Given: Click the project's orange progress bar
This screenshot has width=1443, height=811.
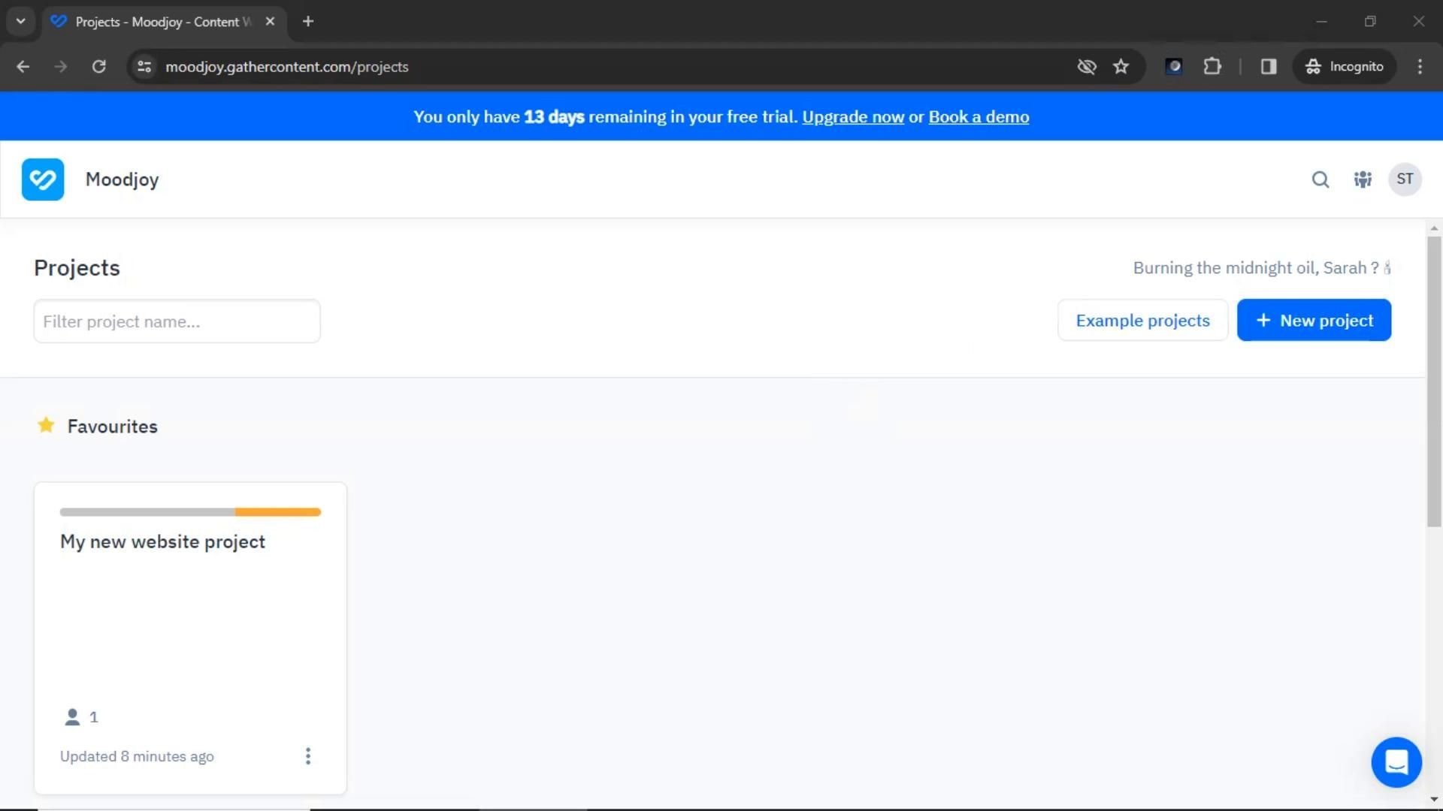Looking at the screenshot, I should coord(278,512).
